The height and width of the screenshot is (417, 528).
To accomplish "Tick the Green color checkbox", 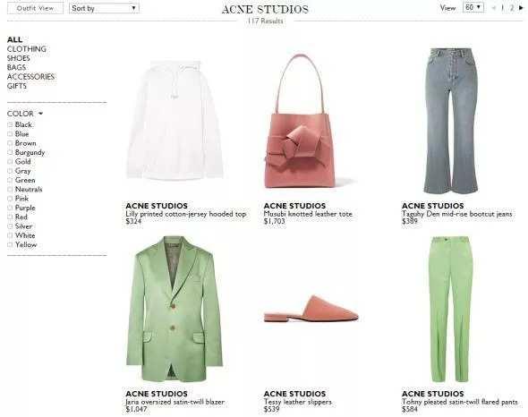I will pyautogui.click(x=10, y=180).
